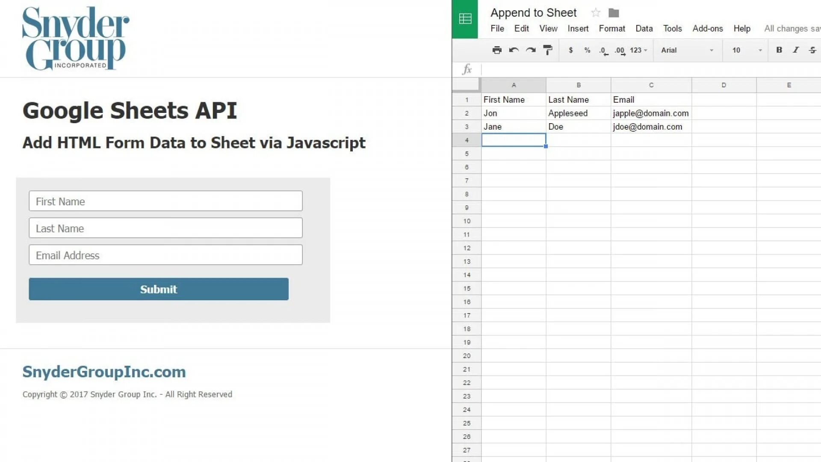The image size is (821, 462).
Task: Open the 123 number formats dropdown
Action: tap(638, 50)
